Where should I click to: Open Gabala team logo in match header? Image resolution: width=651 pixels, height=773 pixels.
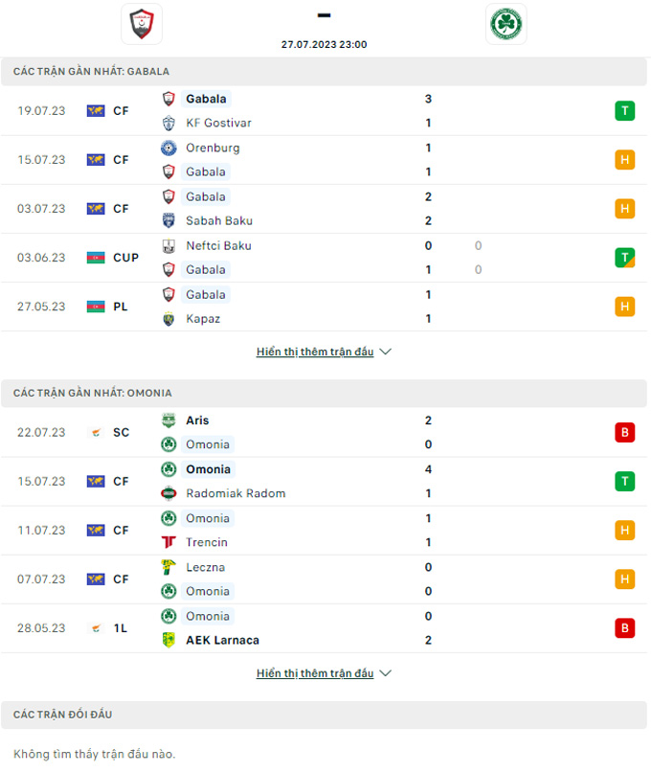tap(142, 24)
